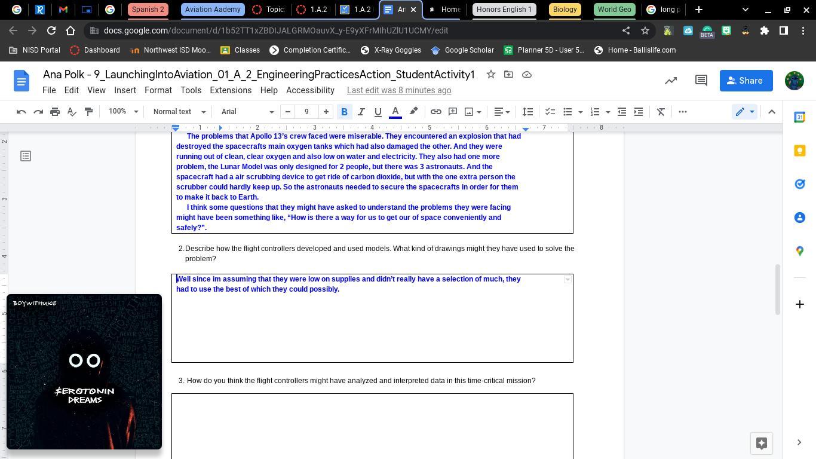The image size is (816, 459).
Task: Open the Format menu
Action: [x=158, y=90]
